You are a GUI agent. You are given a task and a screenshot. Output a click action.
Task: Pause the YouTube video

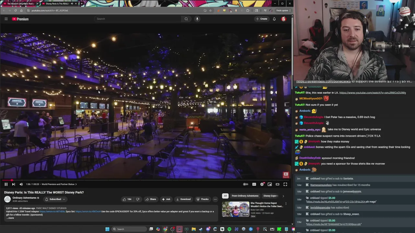click(6, 184)
